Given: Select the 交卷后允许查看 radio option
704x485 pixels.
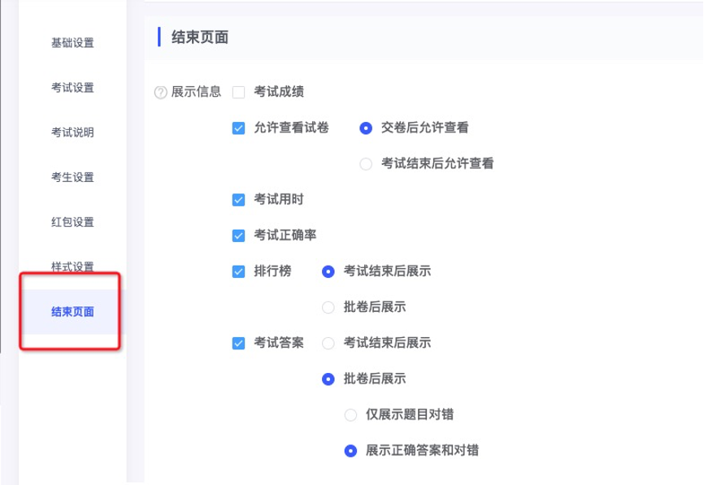Looking at the screenshot, I should pos(366,128).
